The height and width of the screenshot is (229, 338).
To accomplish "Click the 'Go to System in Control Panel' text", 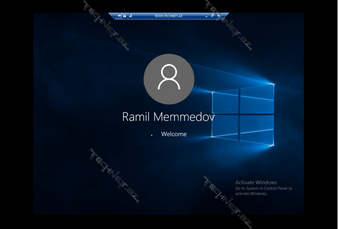I will 264,189.
